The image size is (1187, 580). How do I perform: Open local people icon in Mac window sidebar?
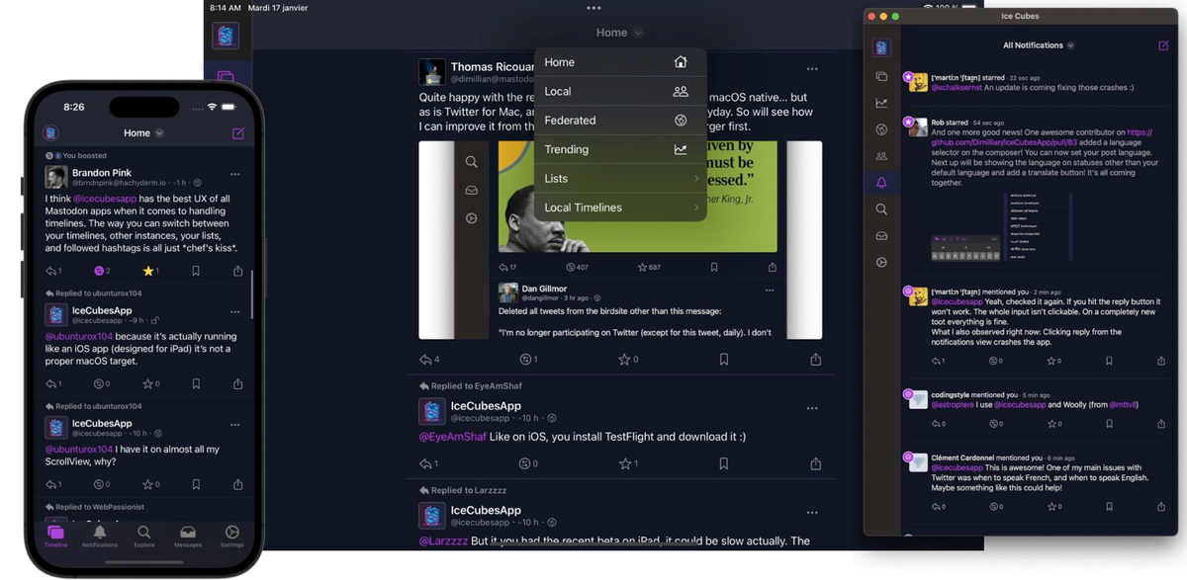pos(881,156)
